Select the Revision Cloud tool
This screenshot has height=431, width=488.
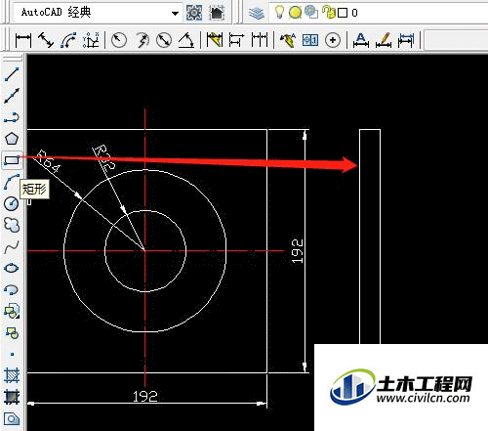coord(12,225)
